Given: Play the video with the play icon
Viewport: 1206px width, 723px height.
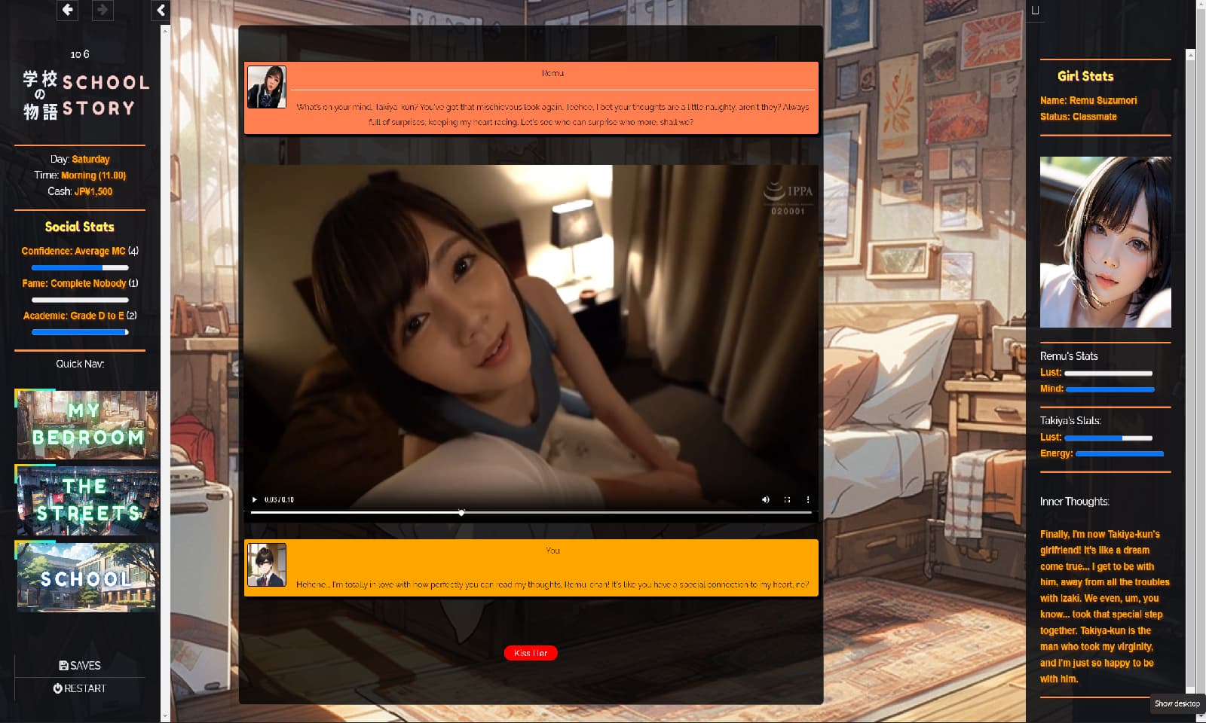Looking at the screenshot, I should pos(255,499).
